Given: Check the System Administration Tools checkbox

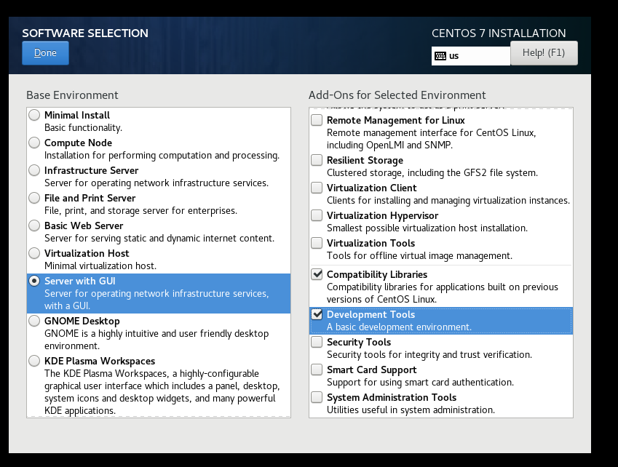Looking at the screenshot, I should coord(317,397).
